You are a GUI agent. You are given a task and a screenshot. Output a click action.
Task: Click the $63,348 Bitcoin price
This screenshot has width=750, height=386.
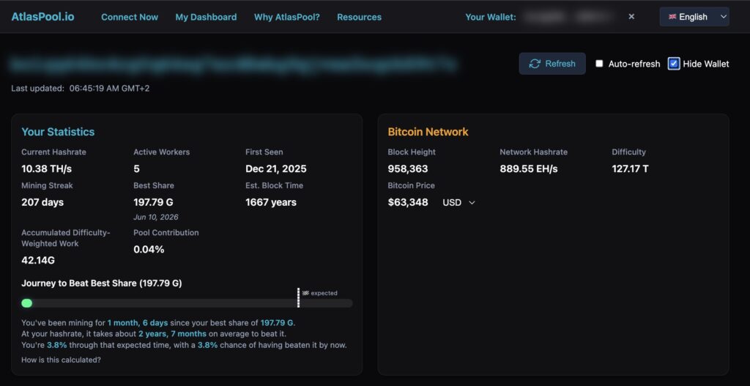tap(408, 202)
